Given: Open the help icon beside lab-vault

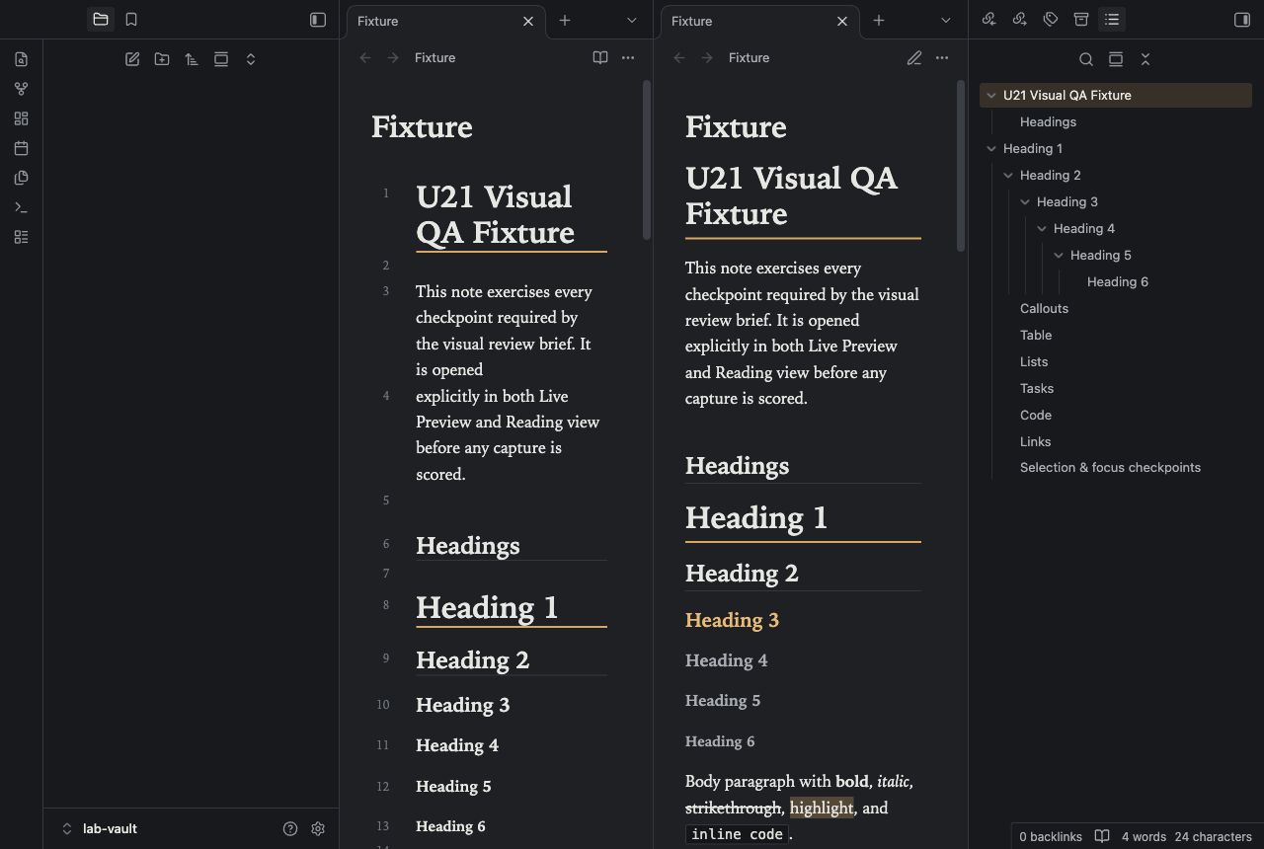Looking at the screenshot, I should click(x=290, y=828).
